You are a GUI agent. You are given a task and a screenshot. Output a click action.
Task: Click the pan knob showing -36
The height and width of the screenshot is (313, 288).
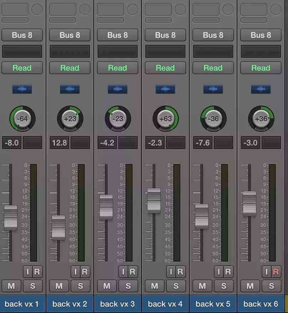pyautogui.click(x=214, y=119)
